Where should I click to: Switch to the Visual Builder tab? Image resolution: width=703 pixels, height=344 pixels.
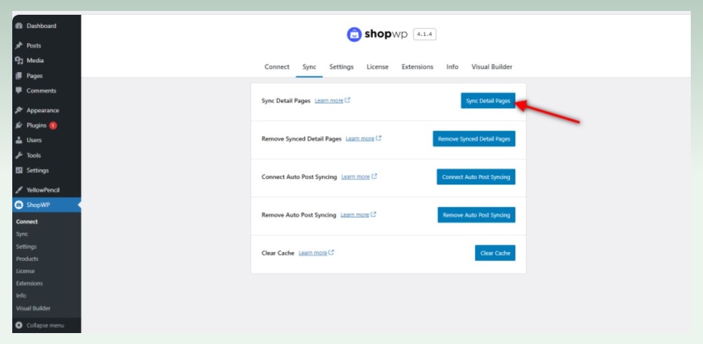point(492,67)
